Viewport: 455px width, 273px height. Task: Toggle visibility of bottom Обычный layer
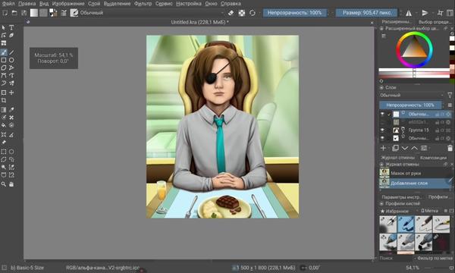382,138
